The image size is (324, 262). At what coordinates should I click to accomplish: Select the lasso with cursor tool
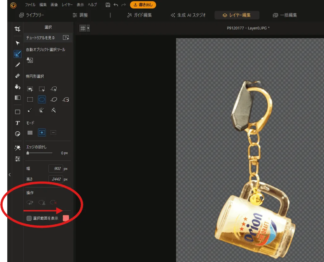pyautogui.click(x=54, y=89)
